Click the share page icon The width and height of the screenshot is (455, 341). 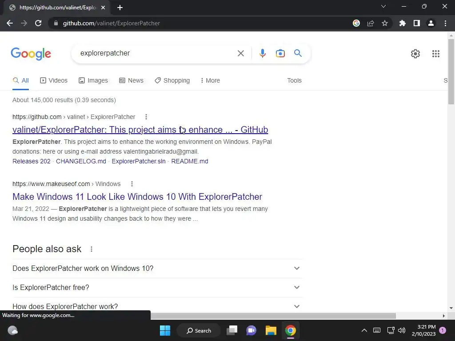tap(371, 23)
